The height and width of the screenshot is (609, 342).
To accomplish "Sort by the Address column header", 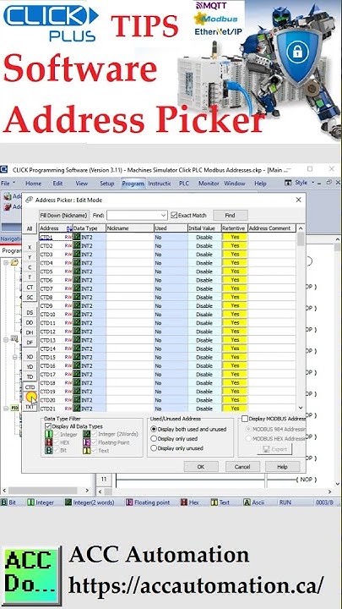I will pos(56,228).
